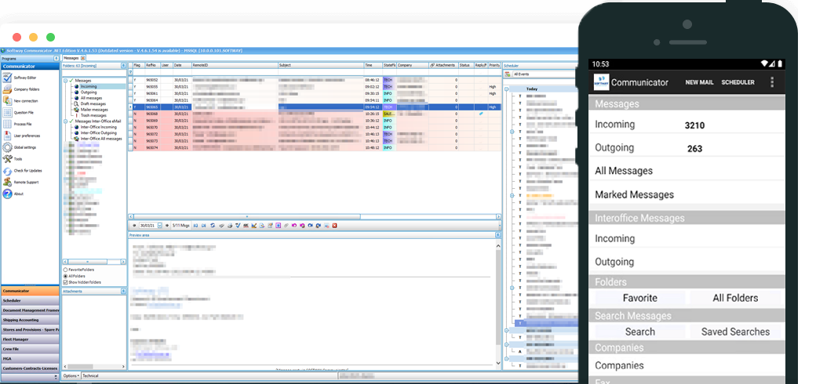Open the three-dot overflow menu on phone
Screen dimensions: 816x384
772,82
